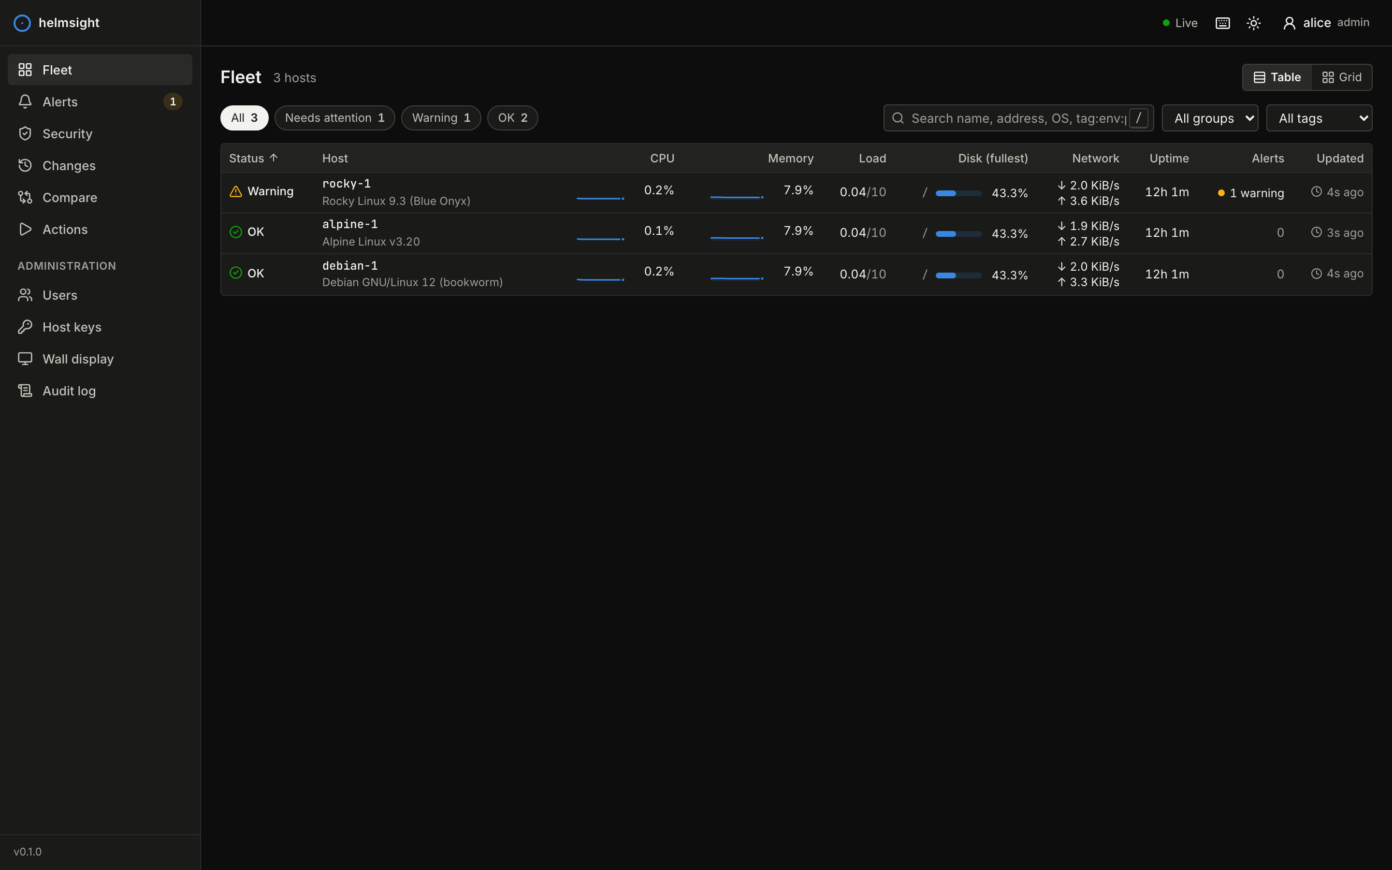Switch to Grid view

click(1341, 77)
